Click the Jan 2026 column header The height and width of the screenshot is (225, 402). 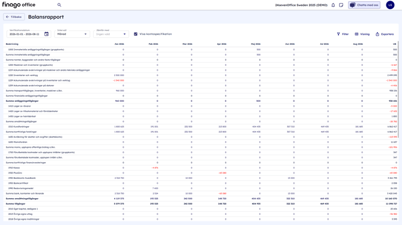119,44
